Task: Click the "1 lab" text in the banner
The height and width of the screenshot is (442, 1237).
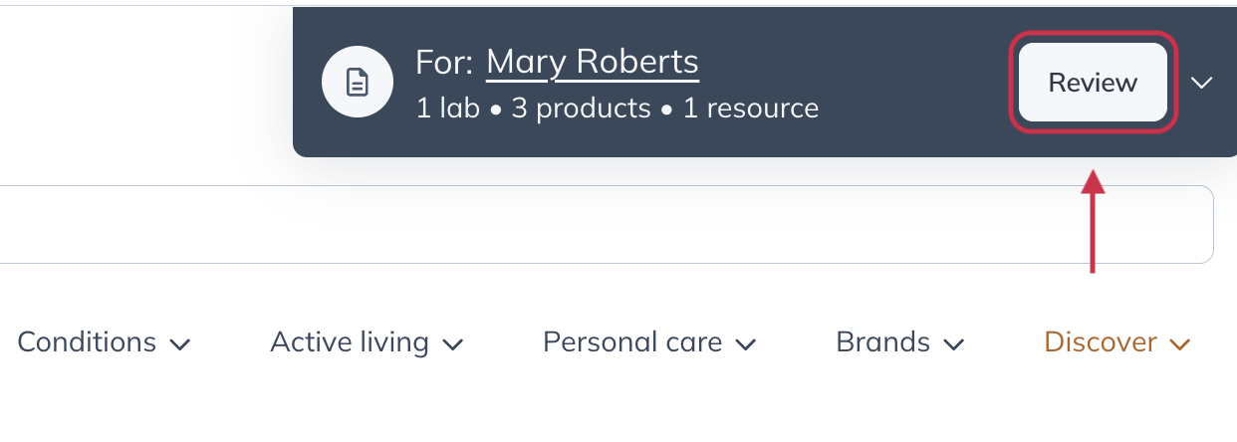Action: [x=447, y=108]
